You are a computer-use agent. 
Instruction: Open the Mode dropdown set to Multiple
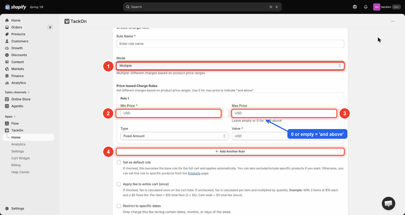[230, 66]
